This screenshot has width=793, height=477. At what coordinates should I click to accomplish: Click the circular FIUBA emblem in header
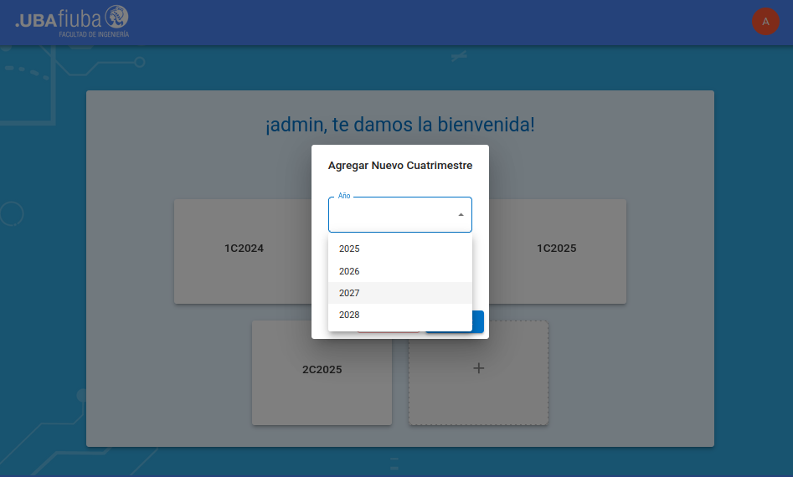tap(117, 17)
